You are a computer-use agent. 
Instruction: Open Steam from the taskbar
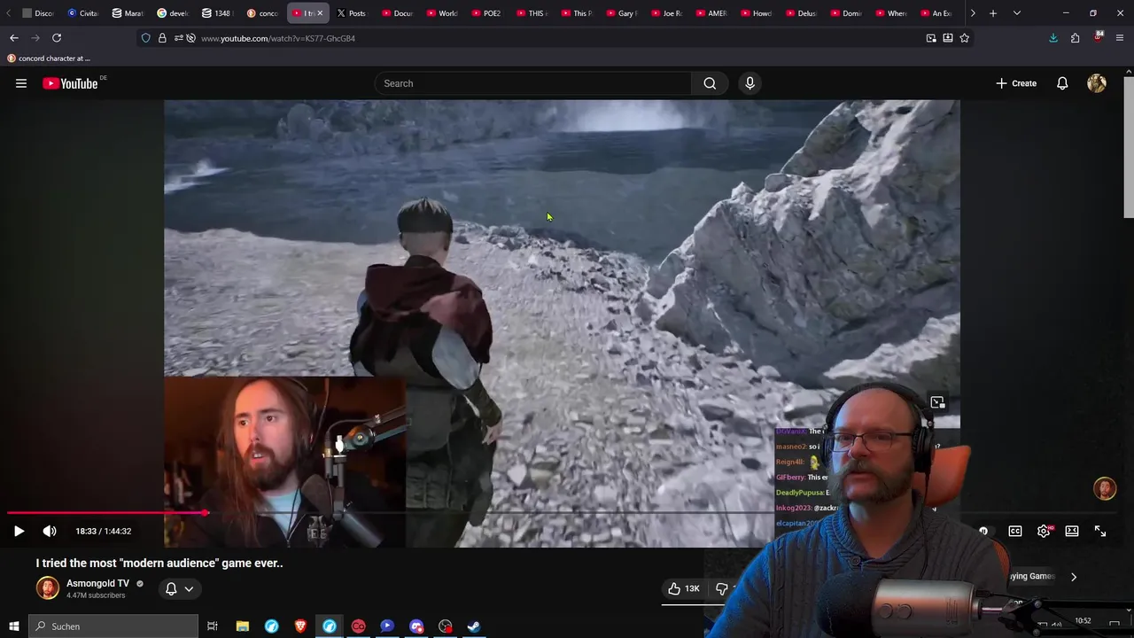[x=474, y=626]
